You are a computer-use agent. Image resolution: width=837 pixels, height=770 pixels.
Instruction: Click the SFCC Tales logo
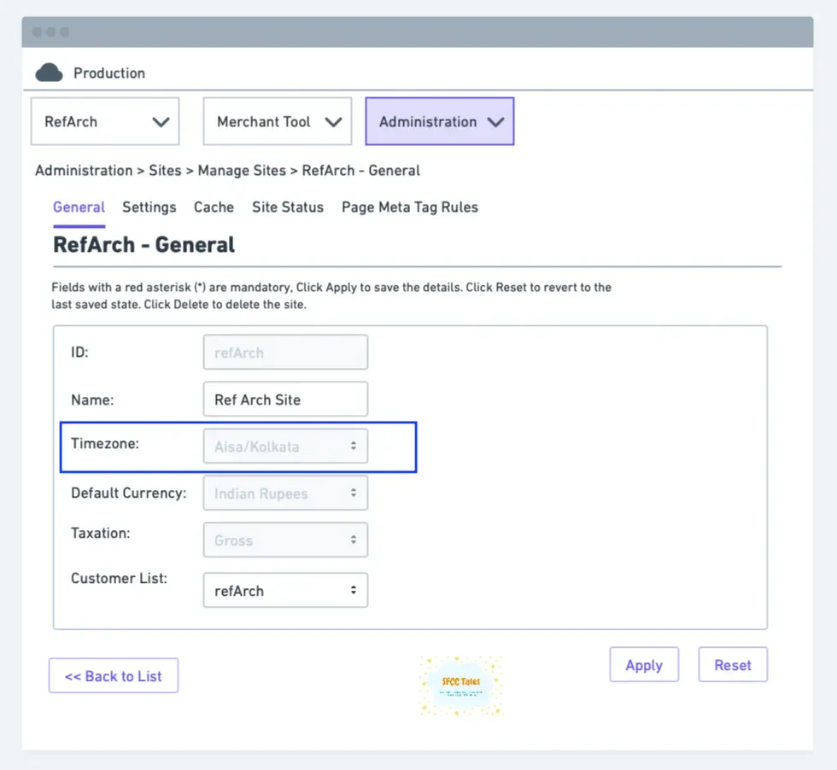point(460,685)
